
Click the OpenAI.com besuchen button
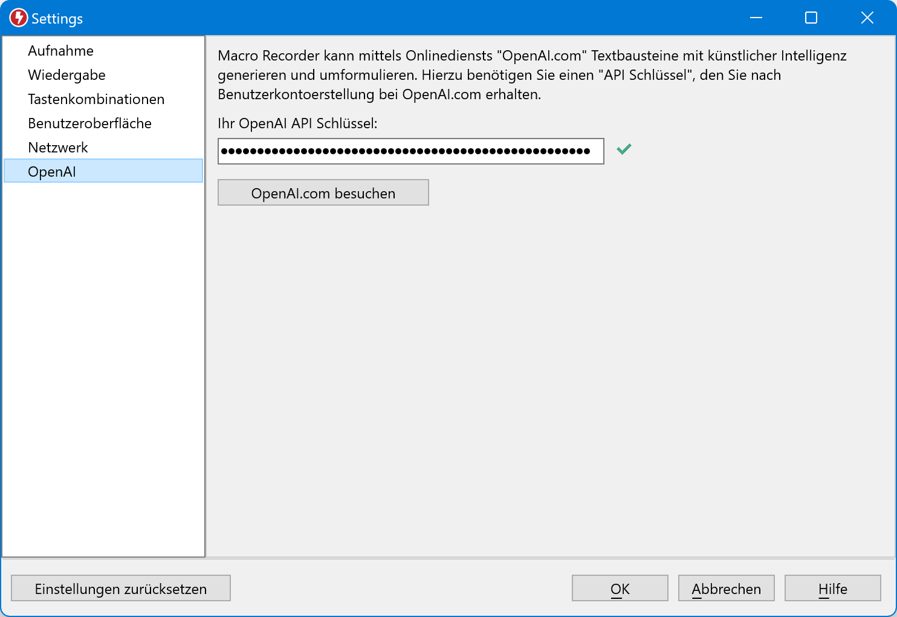pos(323,192)
